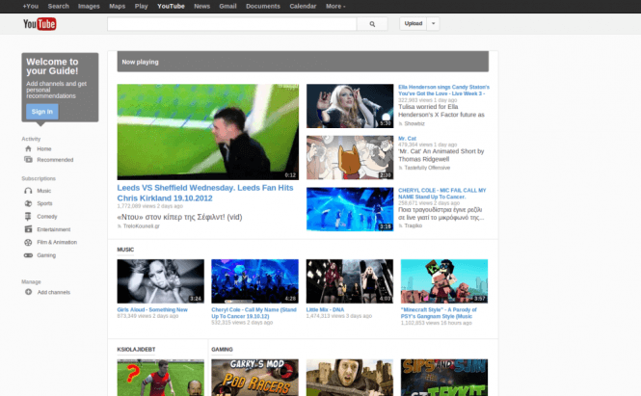
Task: Open Girls Aloud - Something New link
Action: 152,310
